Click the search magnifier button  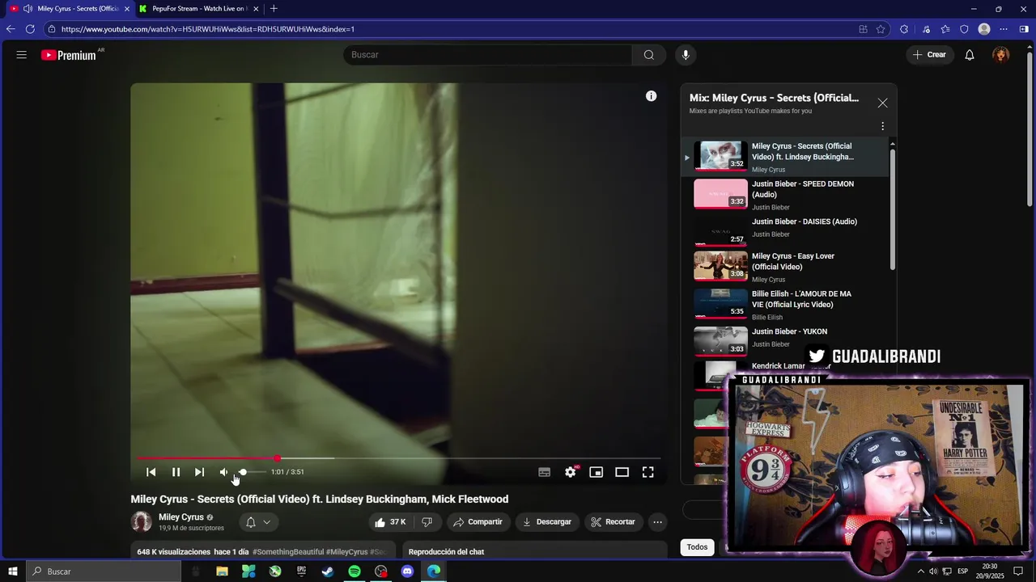648,55
